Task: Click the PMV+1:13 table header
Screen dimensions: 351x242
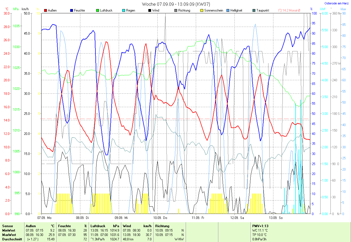Action: click(x=260, y=226)
